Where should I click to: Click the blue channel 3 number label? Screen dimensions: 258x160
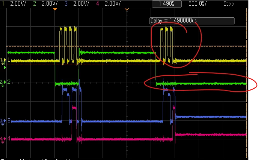(9, 121)
